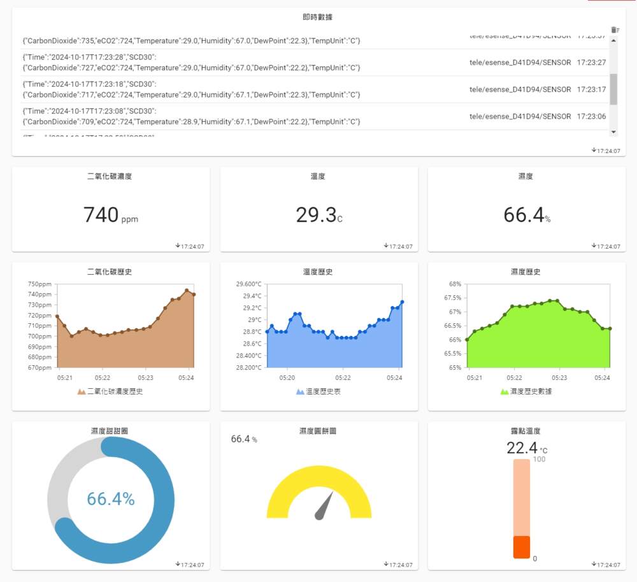Screen dimensions: 637x582
Task: Click the orange fill of 露點溫度 bar
Action: pos(521,547)
